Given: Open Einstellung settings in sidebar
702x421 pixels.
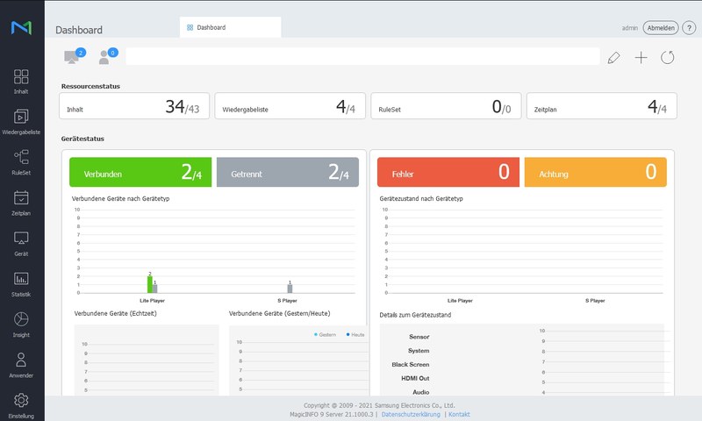Looking at the screenshot, I should [21, 404].
